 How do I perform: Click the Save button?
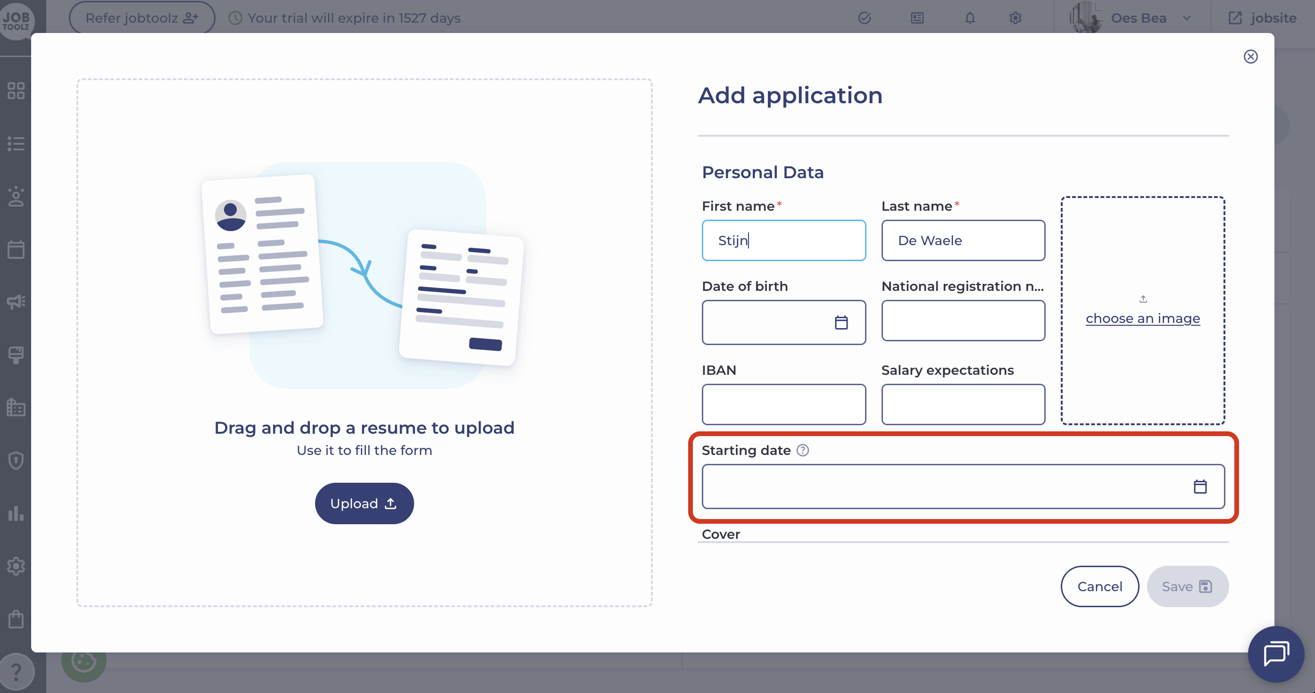pos(1187,586)
